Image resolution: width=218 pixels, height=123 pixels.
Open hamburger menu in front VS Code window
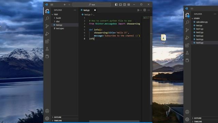pyautogui.click(x=52, y=4)
